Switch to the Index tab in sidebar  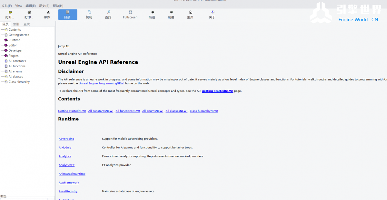tap(16, 24)
